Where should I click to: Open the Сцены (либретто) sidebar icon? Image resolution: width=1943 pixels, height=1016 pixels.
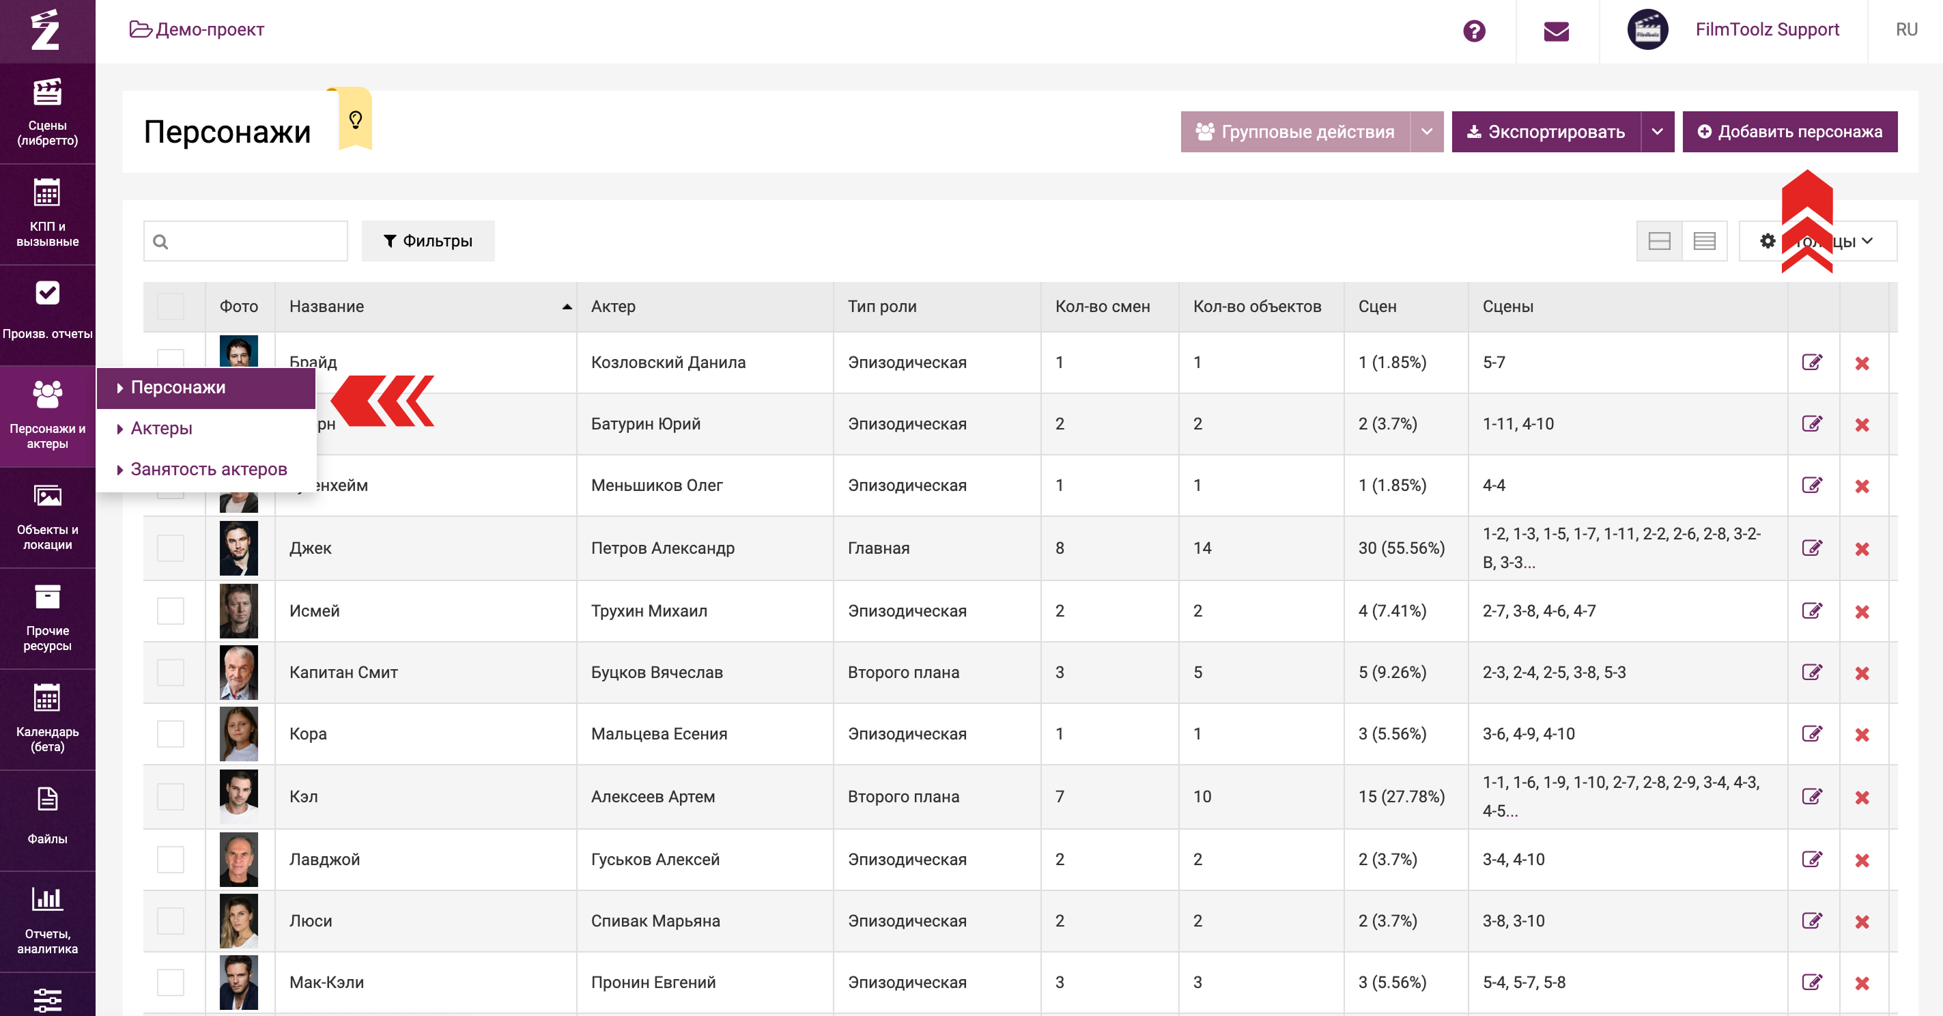tap(46, 111)
